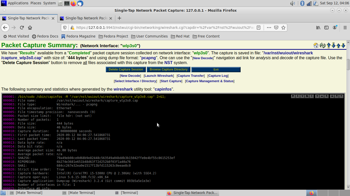
Task: Bookmark this page with the star icon
Action: [283, 28]
